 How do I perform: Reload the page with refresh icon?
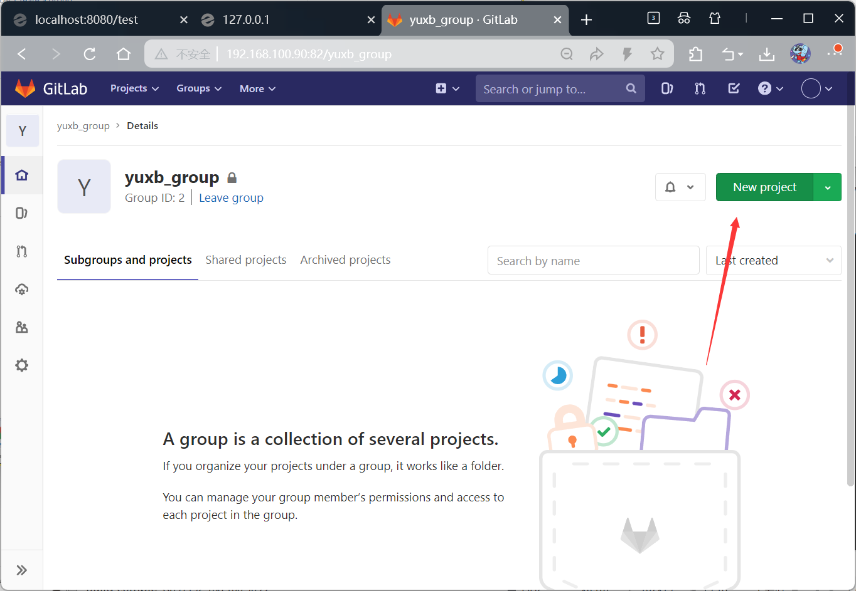point(90,54)
